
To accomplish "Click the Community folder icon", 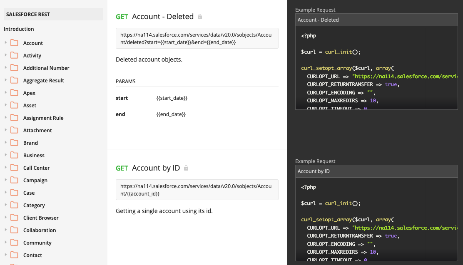I will coord(14,243).
